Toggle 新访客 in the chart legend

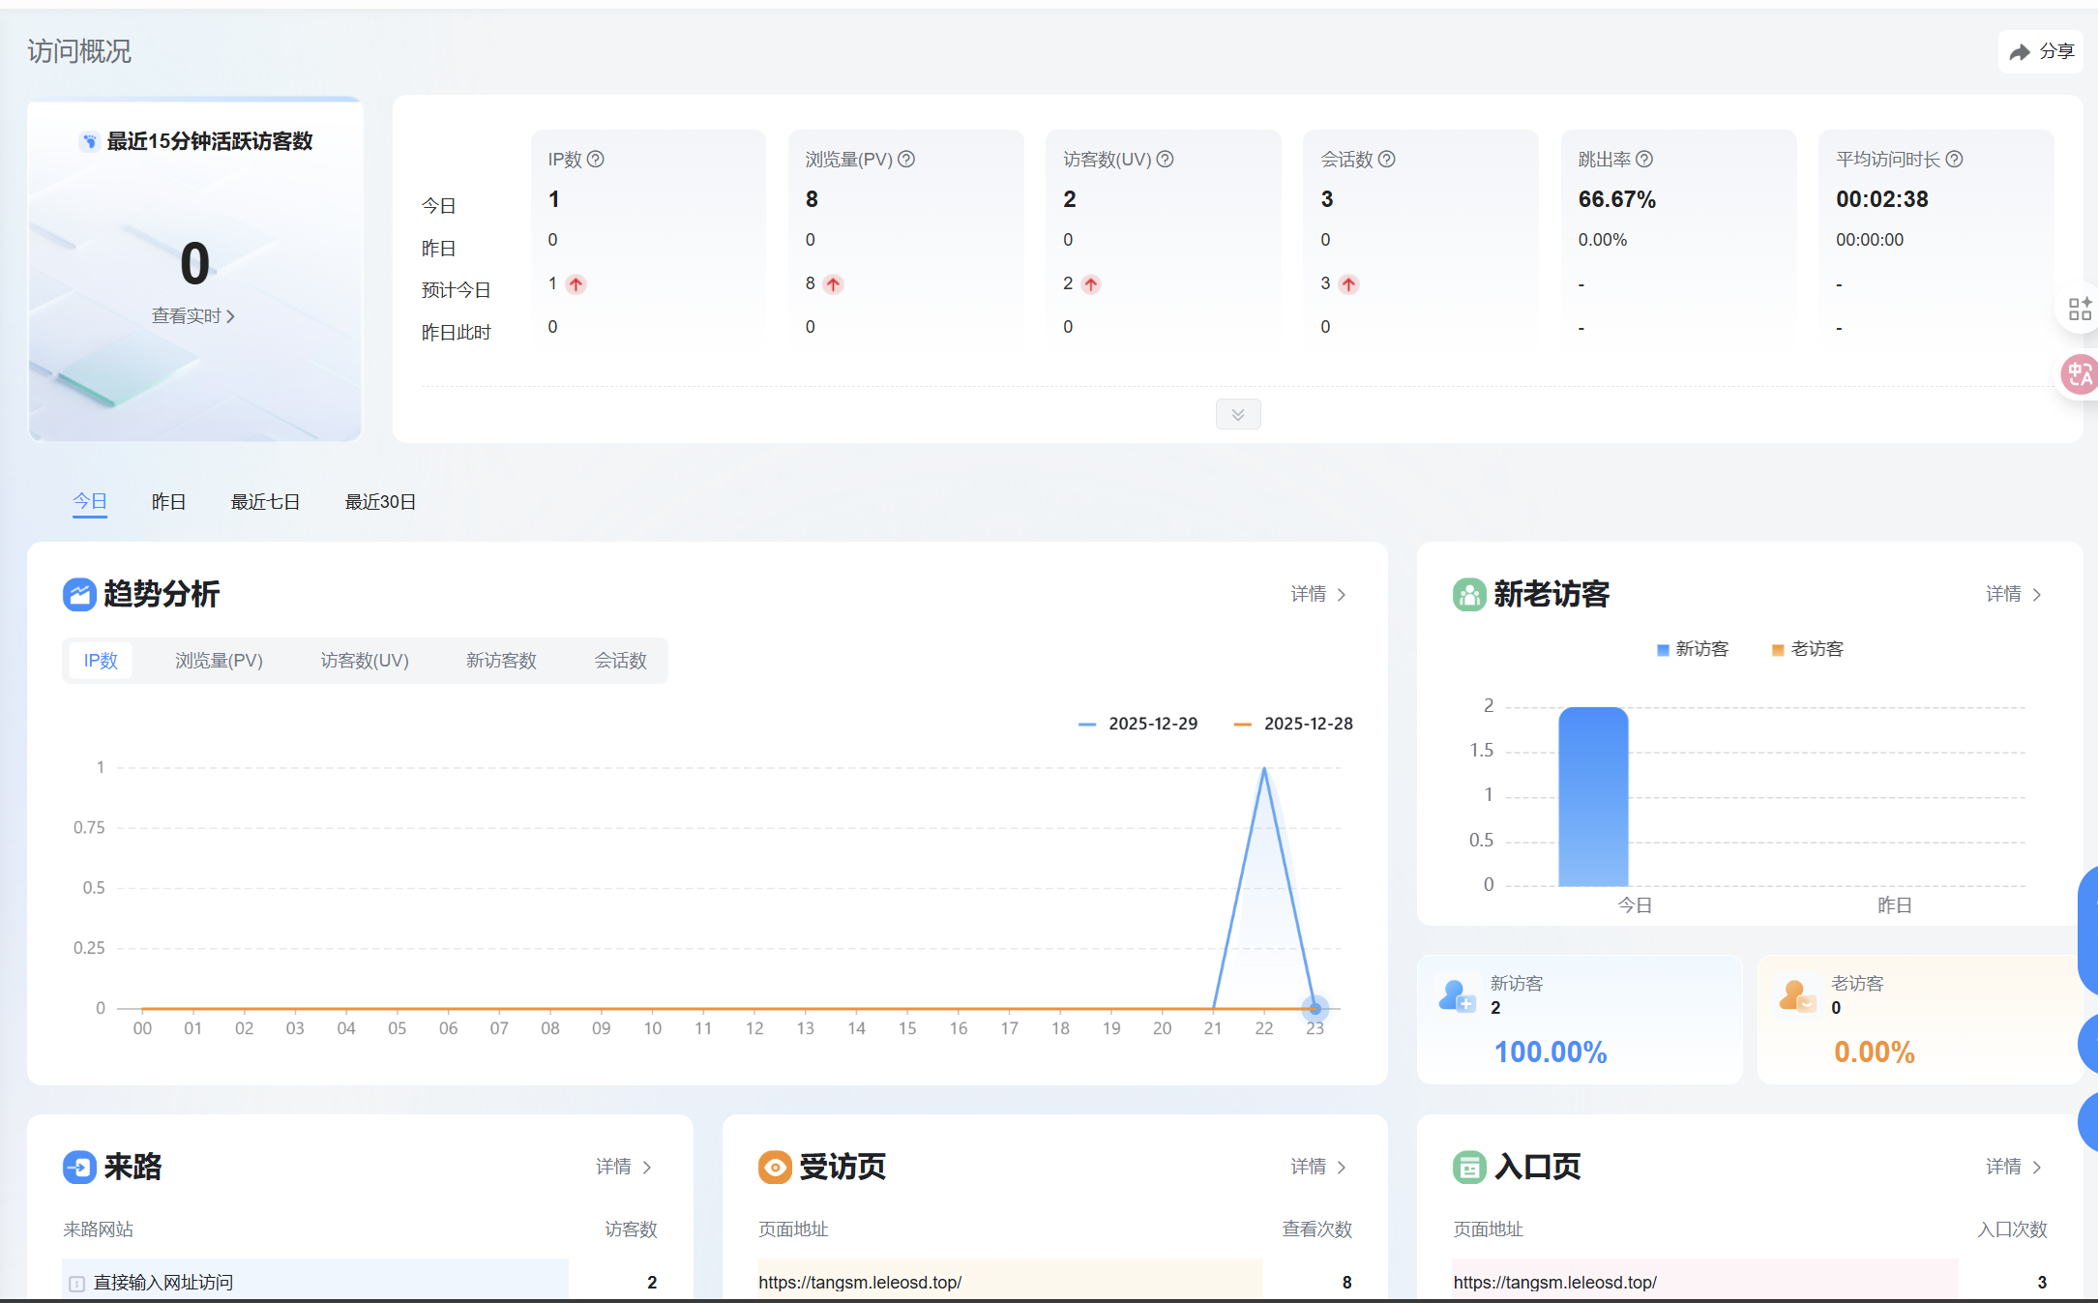point(1693,648)
